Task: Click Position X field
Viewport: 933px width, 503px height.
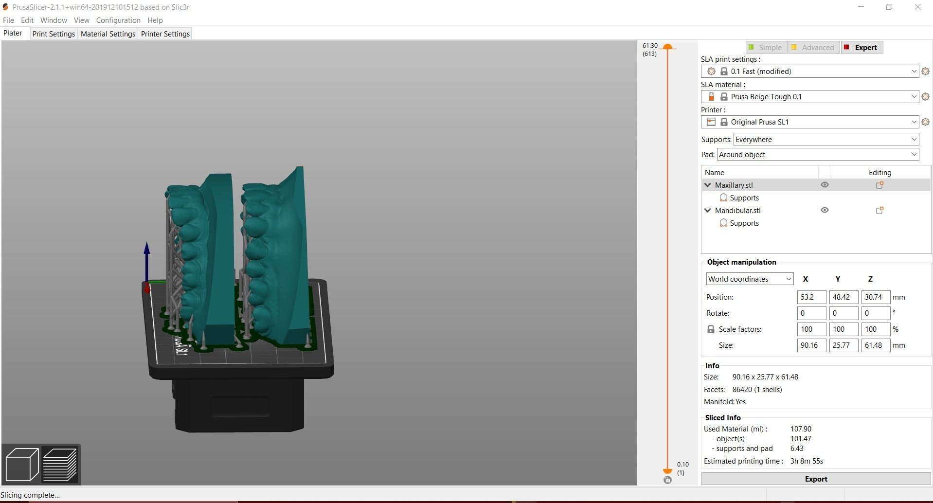Action: (x=811, y=297)
